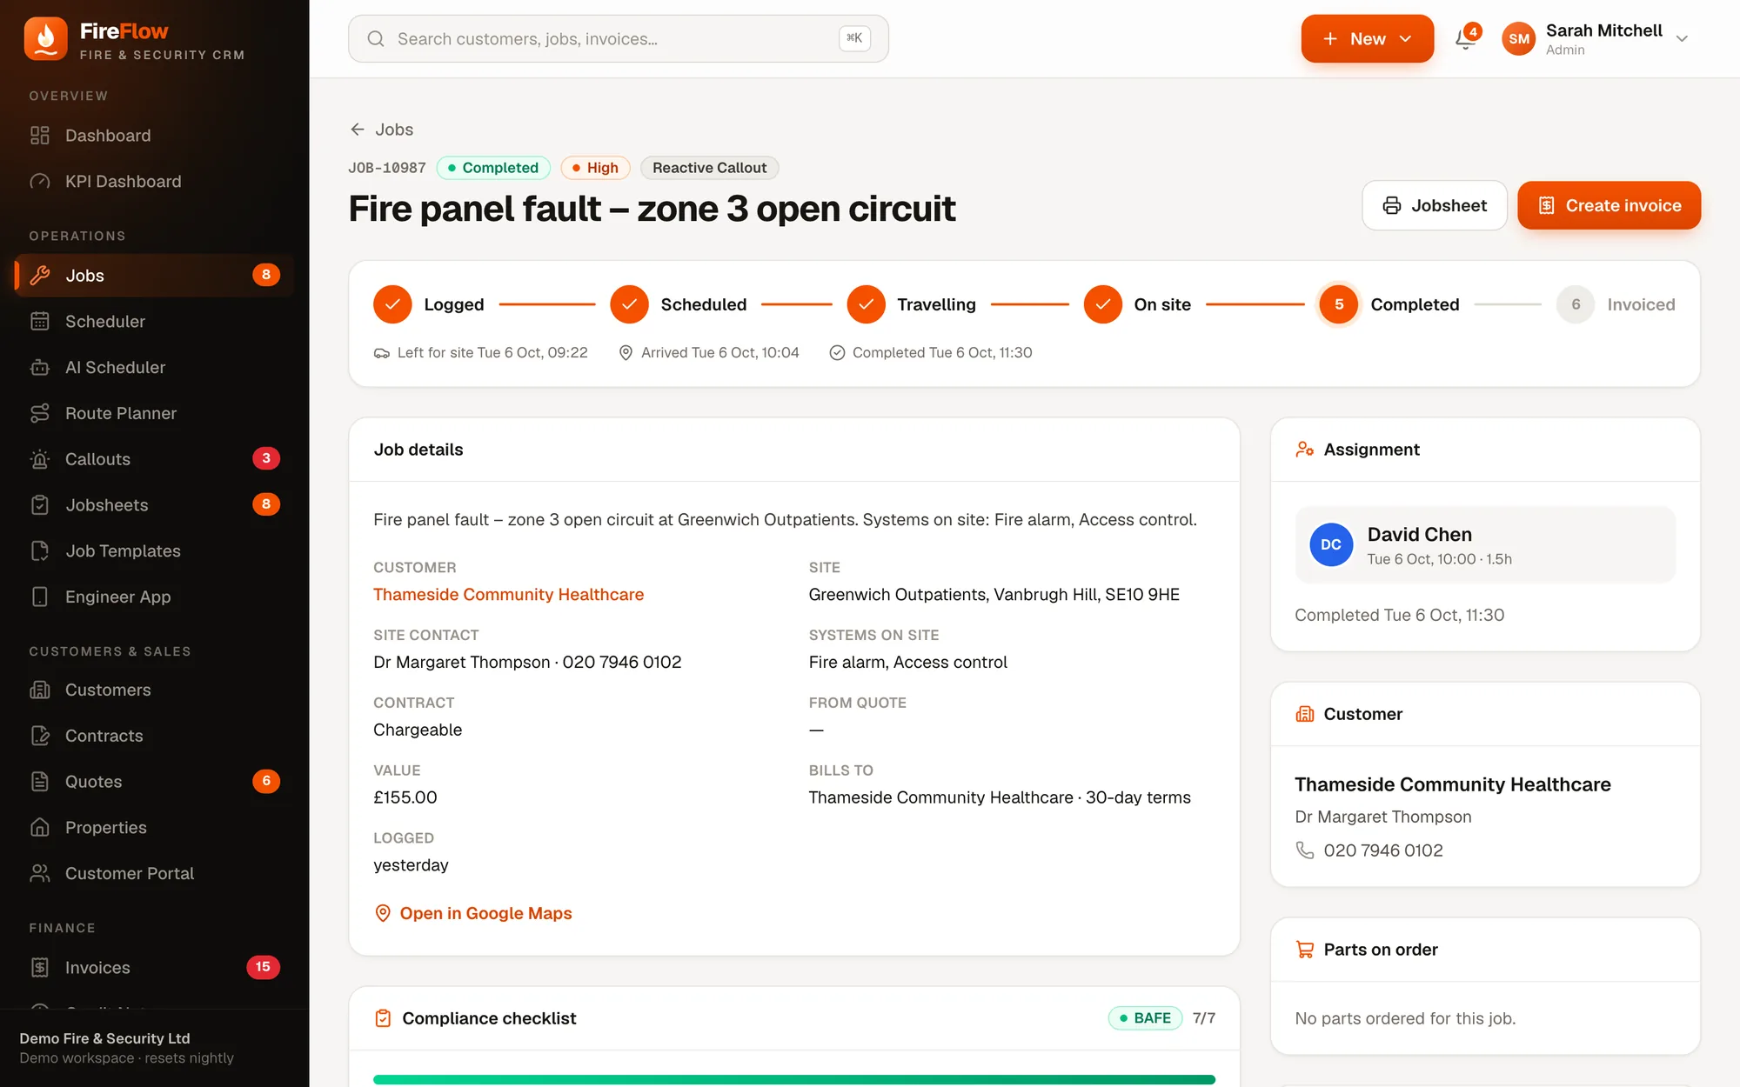1740x1087 pixels.
Task: Expand the Sarah Mitchell account chevron
Action: pyautogui.click(x=1682, y=38)
